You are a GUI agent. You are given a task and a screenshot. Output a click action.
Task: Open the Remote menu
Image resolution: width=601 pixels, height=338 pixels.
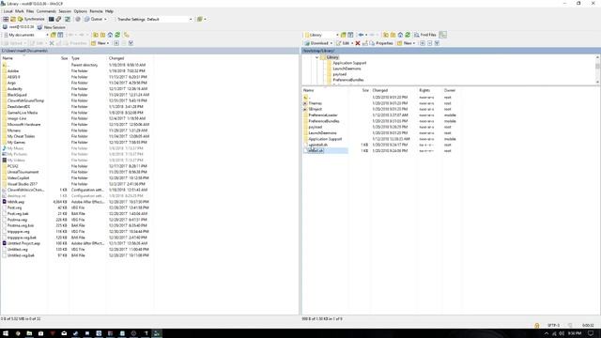click(96, 11)
